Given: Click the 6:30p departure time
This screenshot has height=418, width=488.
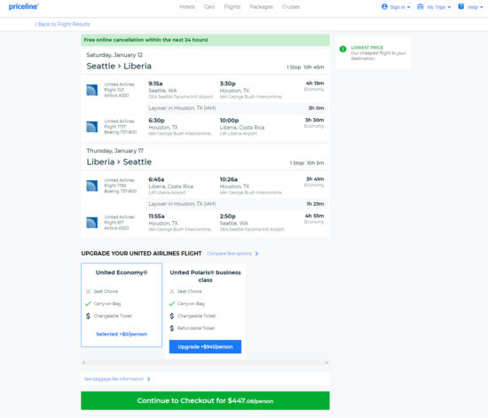Looking at the screenshot, I should tap(156, 121).
